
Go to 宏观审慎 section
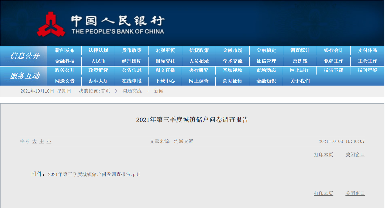point(165,50)
